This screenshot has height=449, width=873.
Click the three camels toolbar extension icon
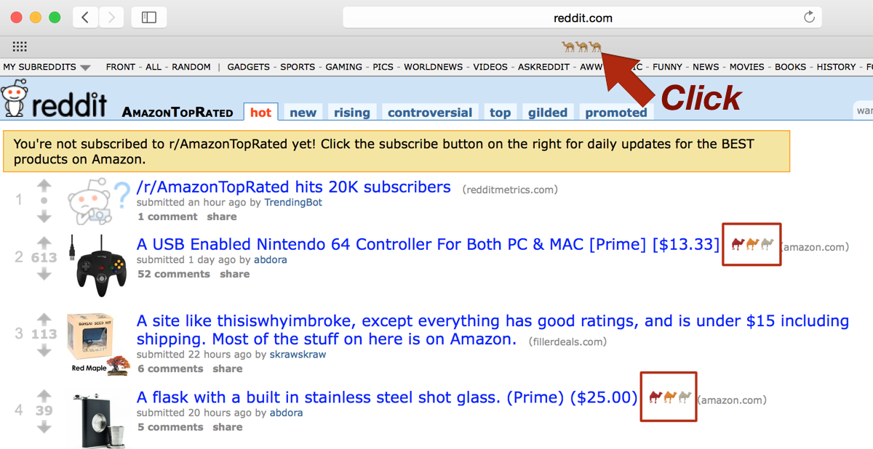click(x=582, y=47)
